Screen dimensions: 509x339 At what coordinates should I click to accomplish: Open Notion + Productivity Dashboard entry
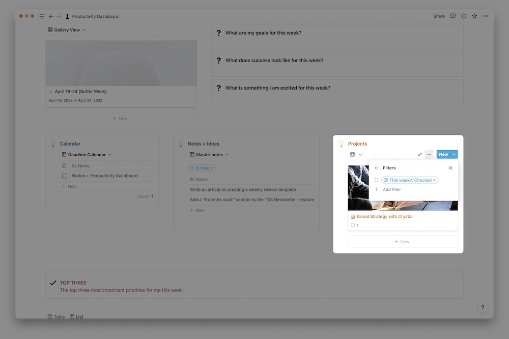click(104, 176)
